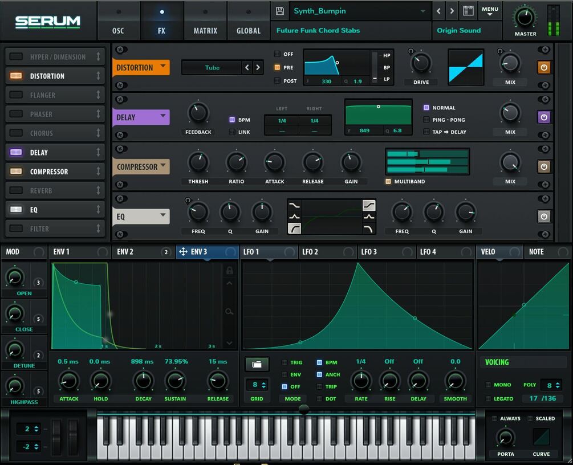Click the compressor THRESH knob

point(198,162)
